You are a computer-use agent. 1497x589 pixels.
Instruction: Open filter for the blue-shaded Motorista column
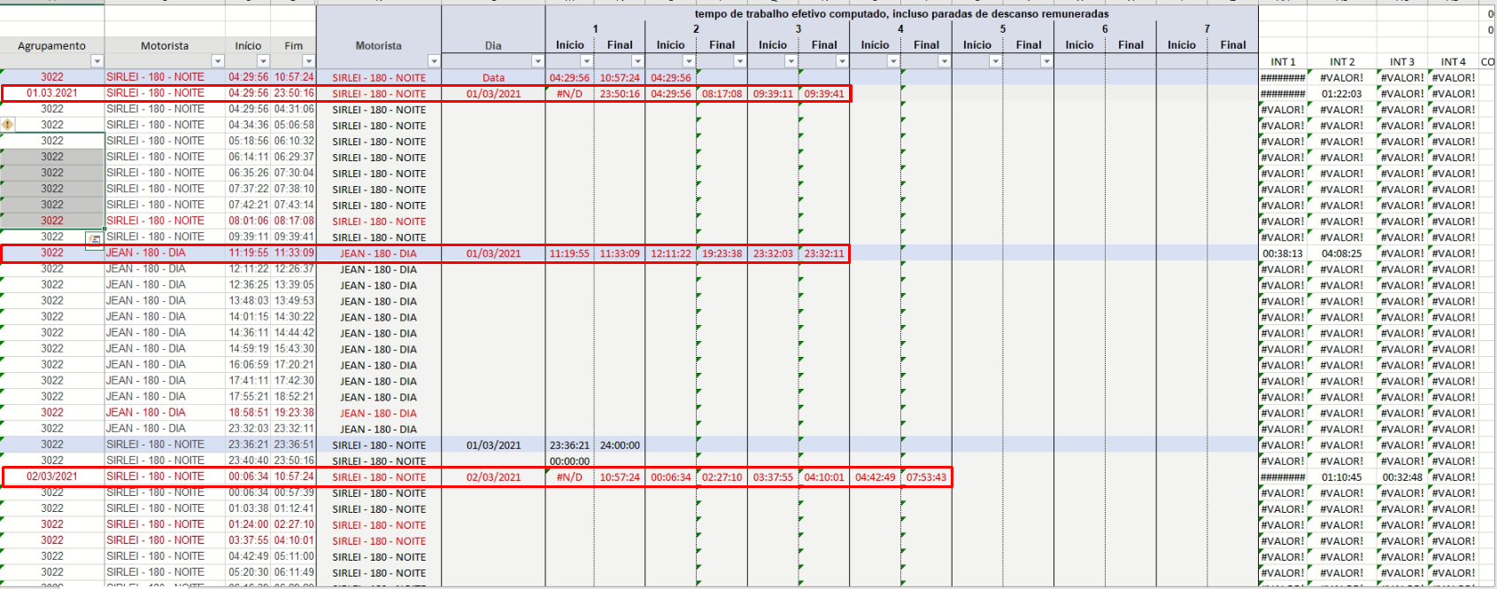[434, 61]
